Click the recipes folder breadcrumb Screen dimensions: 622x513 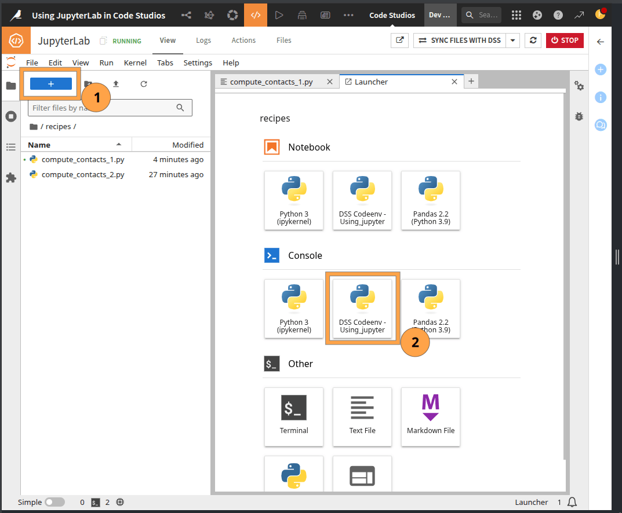[58, 126]
